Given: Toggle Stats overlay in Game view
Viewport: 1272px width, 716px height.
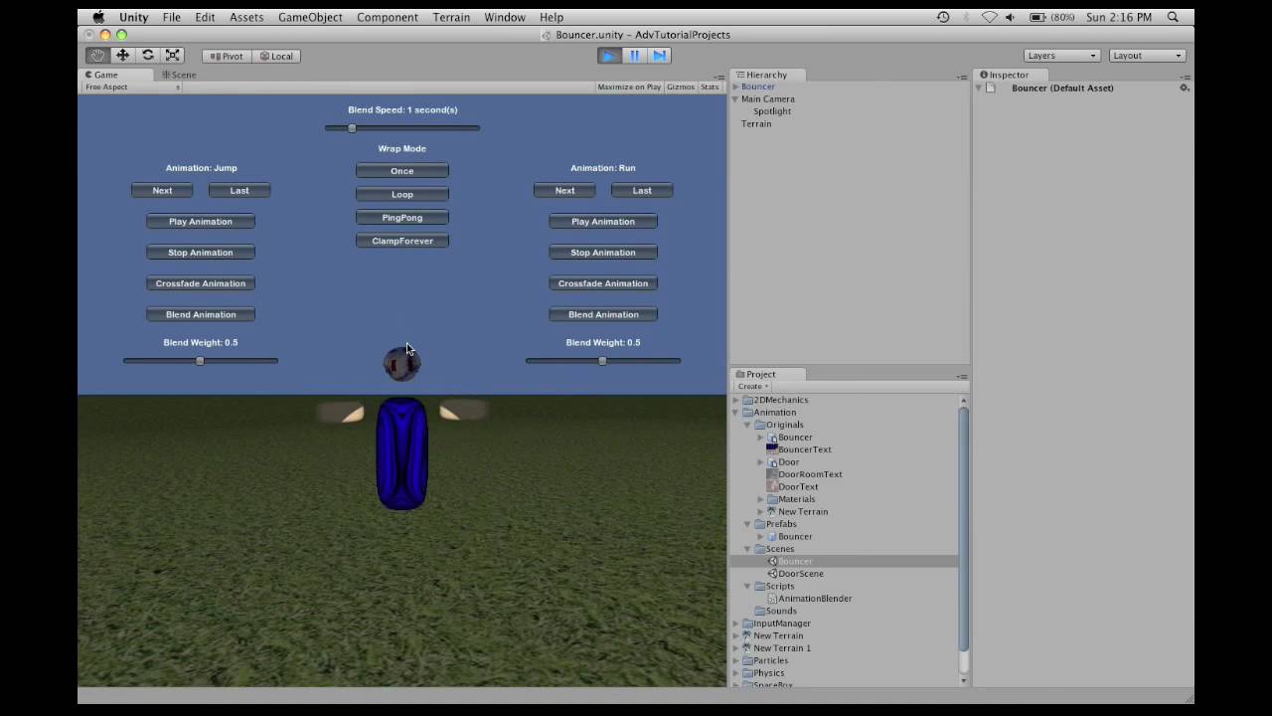Looking at the screenshot, I should click(710, 87).
